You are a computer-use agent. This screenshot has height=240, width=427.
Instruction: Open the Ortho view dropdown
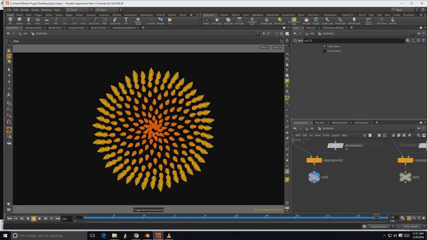point(265,47)
